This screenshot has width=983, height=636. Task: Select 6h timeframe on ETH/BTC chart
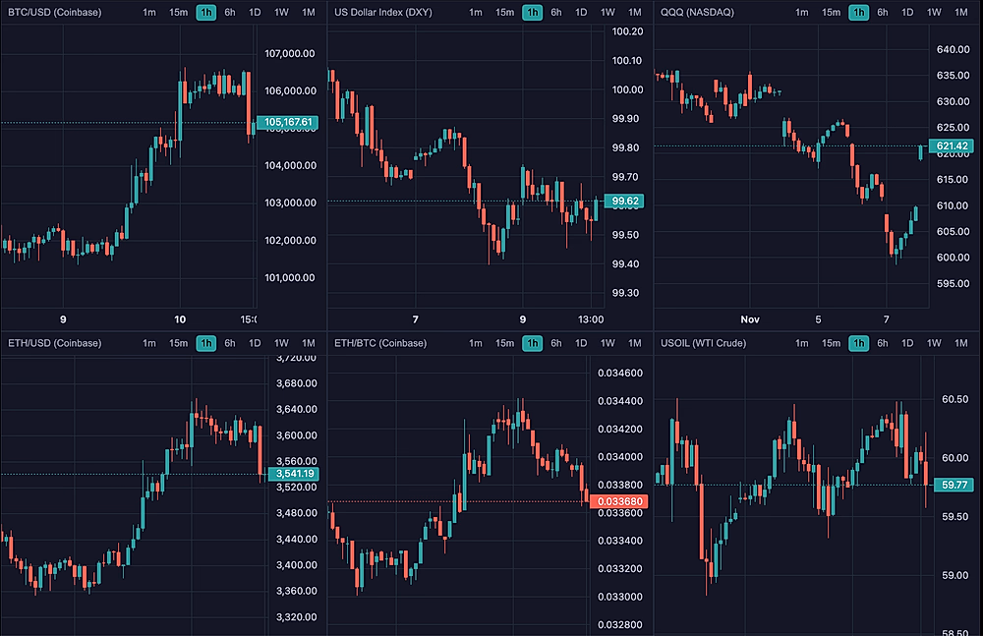[x=556, y=343]
